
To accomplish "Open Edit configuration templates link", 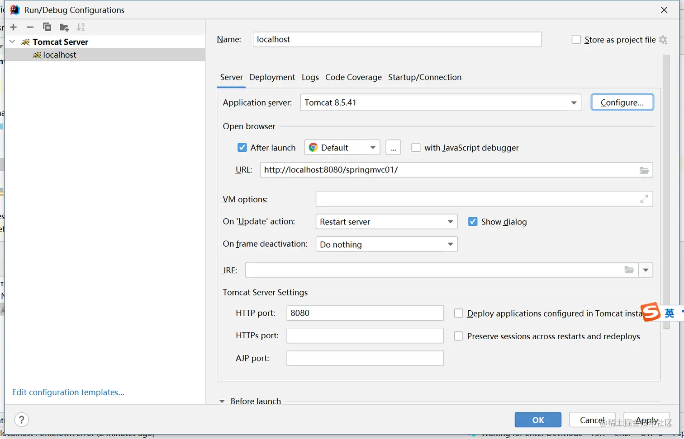I will coord(68,392).
